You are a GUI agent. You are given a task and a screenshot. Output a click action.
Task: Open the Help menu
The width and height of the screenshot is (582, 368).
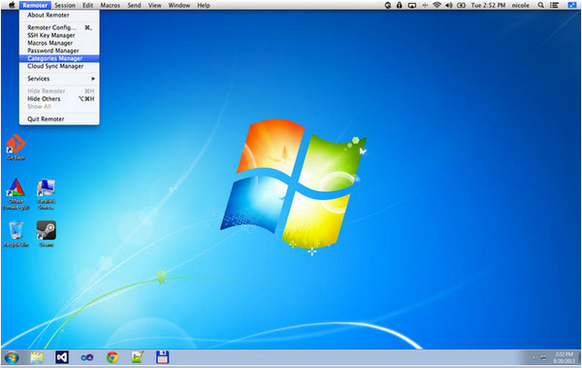tap(204, 5)
